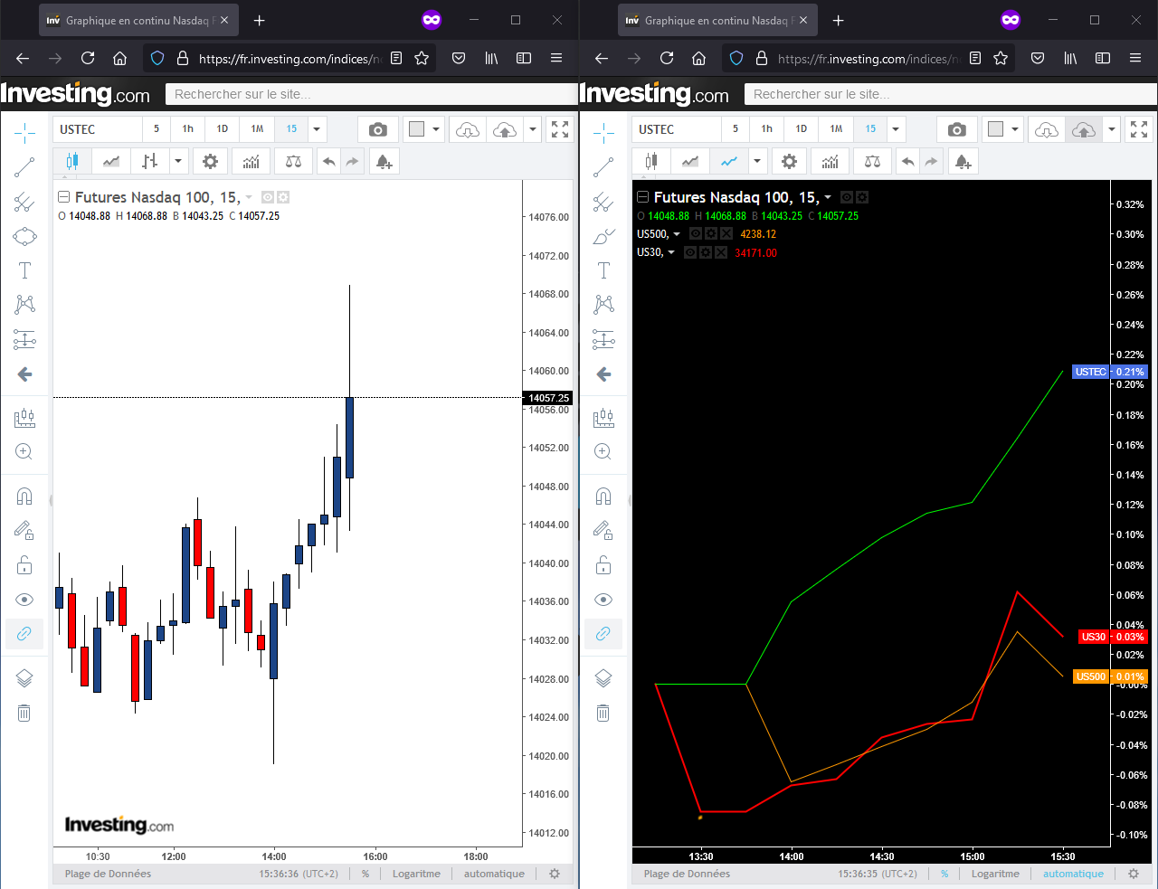
Task: Open the US30 legend dropdown arrow
Action: pyautogui.click(x=671, y=252)
